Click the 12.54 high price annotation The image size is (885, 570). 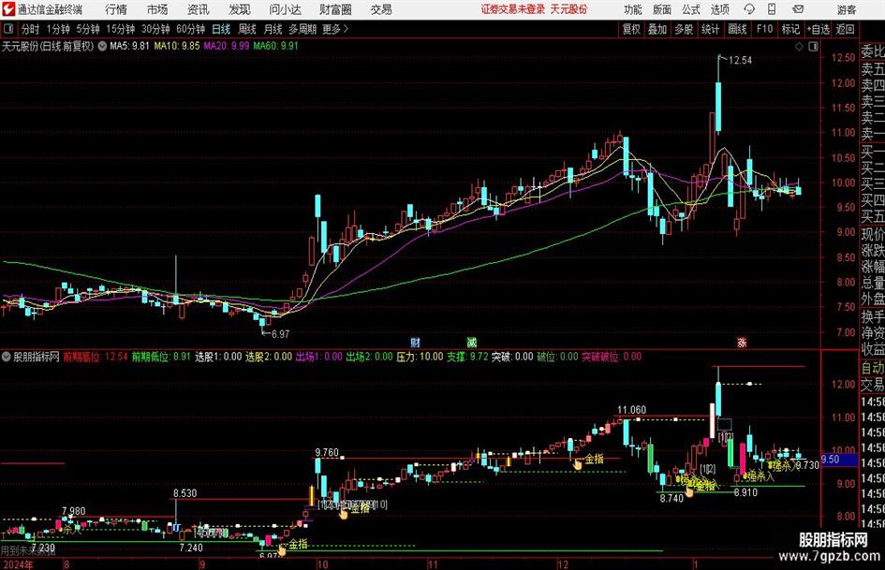point(740,60)
